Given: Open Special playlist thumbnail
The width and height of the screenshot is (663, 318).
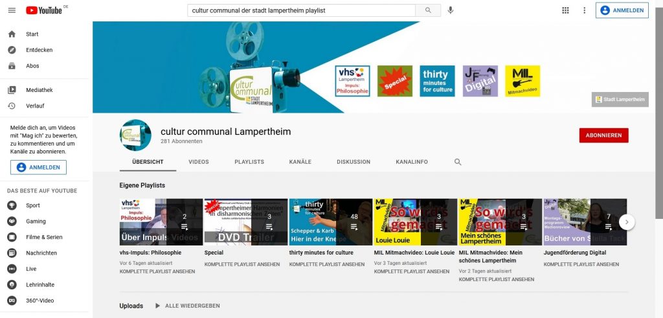Looking at the screenshot, I should click(x=245, y=222).
